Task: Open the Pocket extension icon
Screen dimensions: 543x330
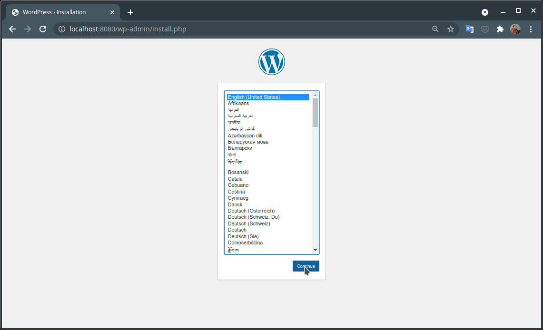Action: pos(484,29)
